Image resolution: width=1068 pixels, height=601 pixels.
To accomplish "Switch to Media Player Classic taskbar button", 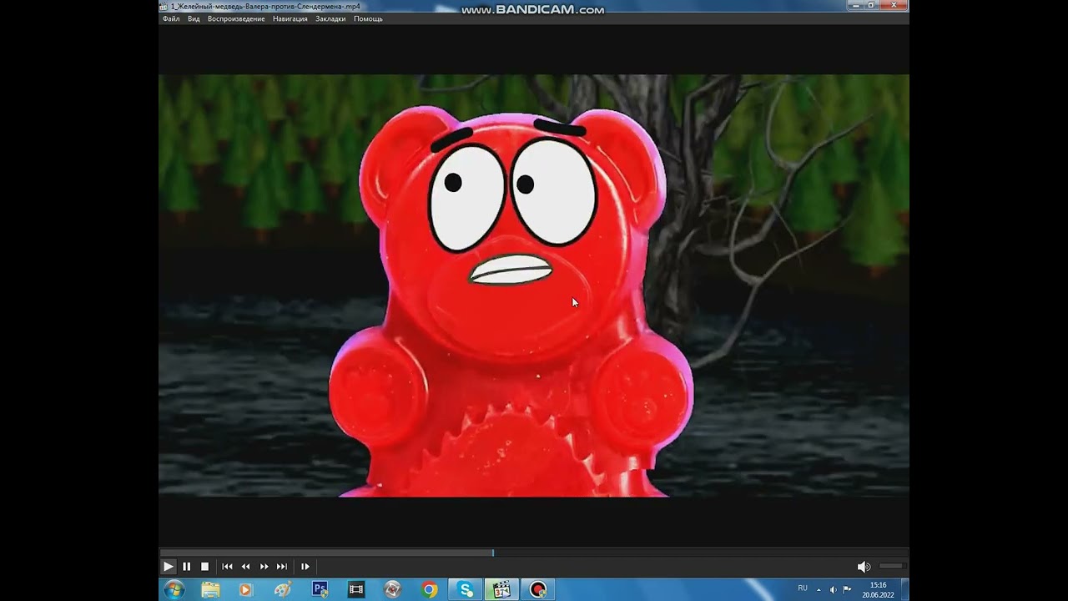I will point(501,589).
